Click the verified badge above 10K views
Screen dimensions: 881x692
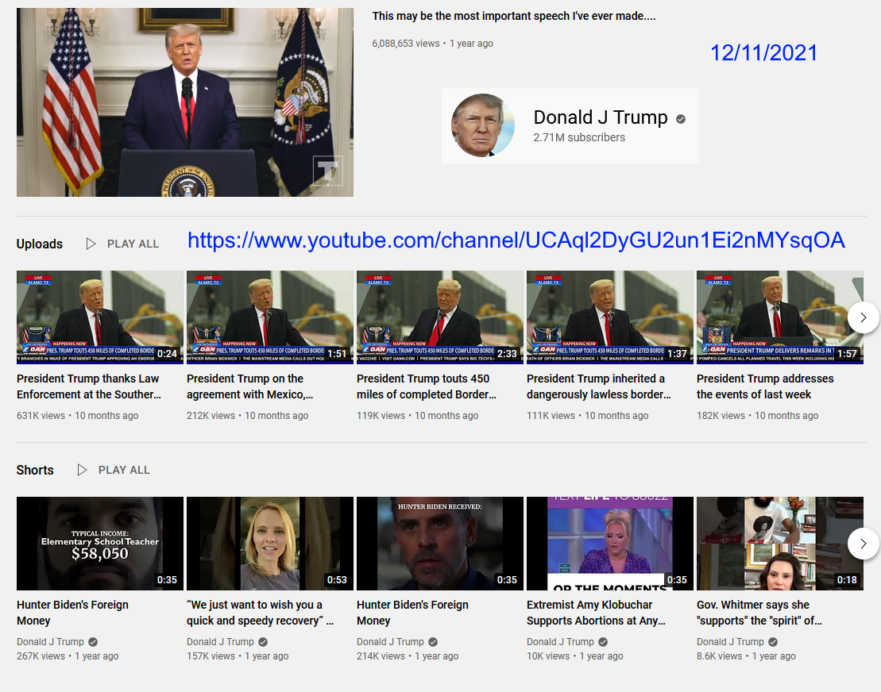coord(603,642)
